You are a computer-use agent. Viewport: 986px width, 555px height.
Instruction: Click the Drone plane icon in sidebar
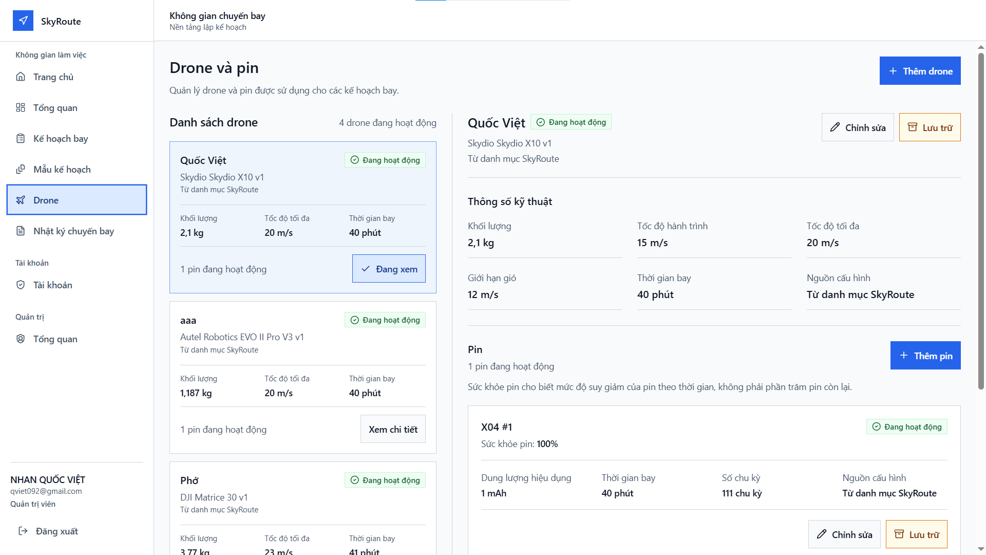21,200
